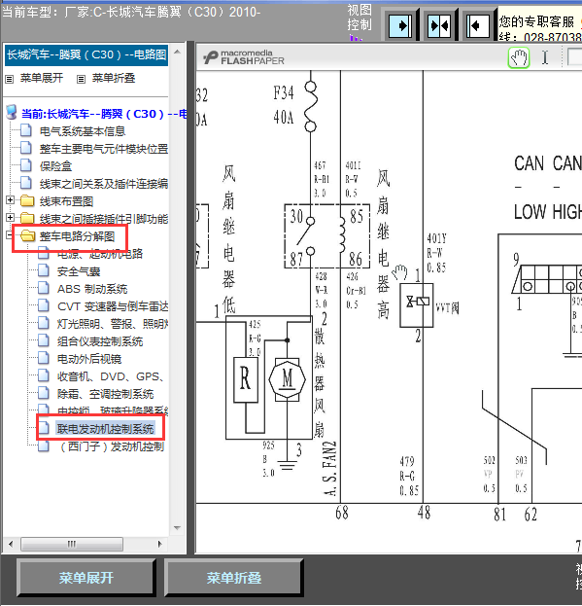Click the FlashPaper logo icon
Image resolution: width=582 pixels, height=606 pixels.
coord(211,58)
